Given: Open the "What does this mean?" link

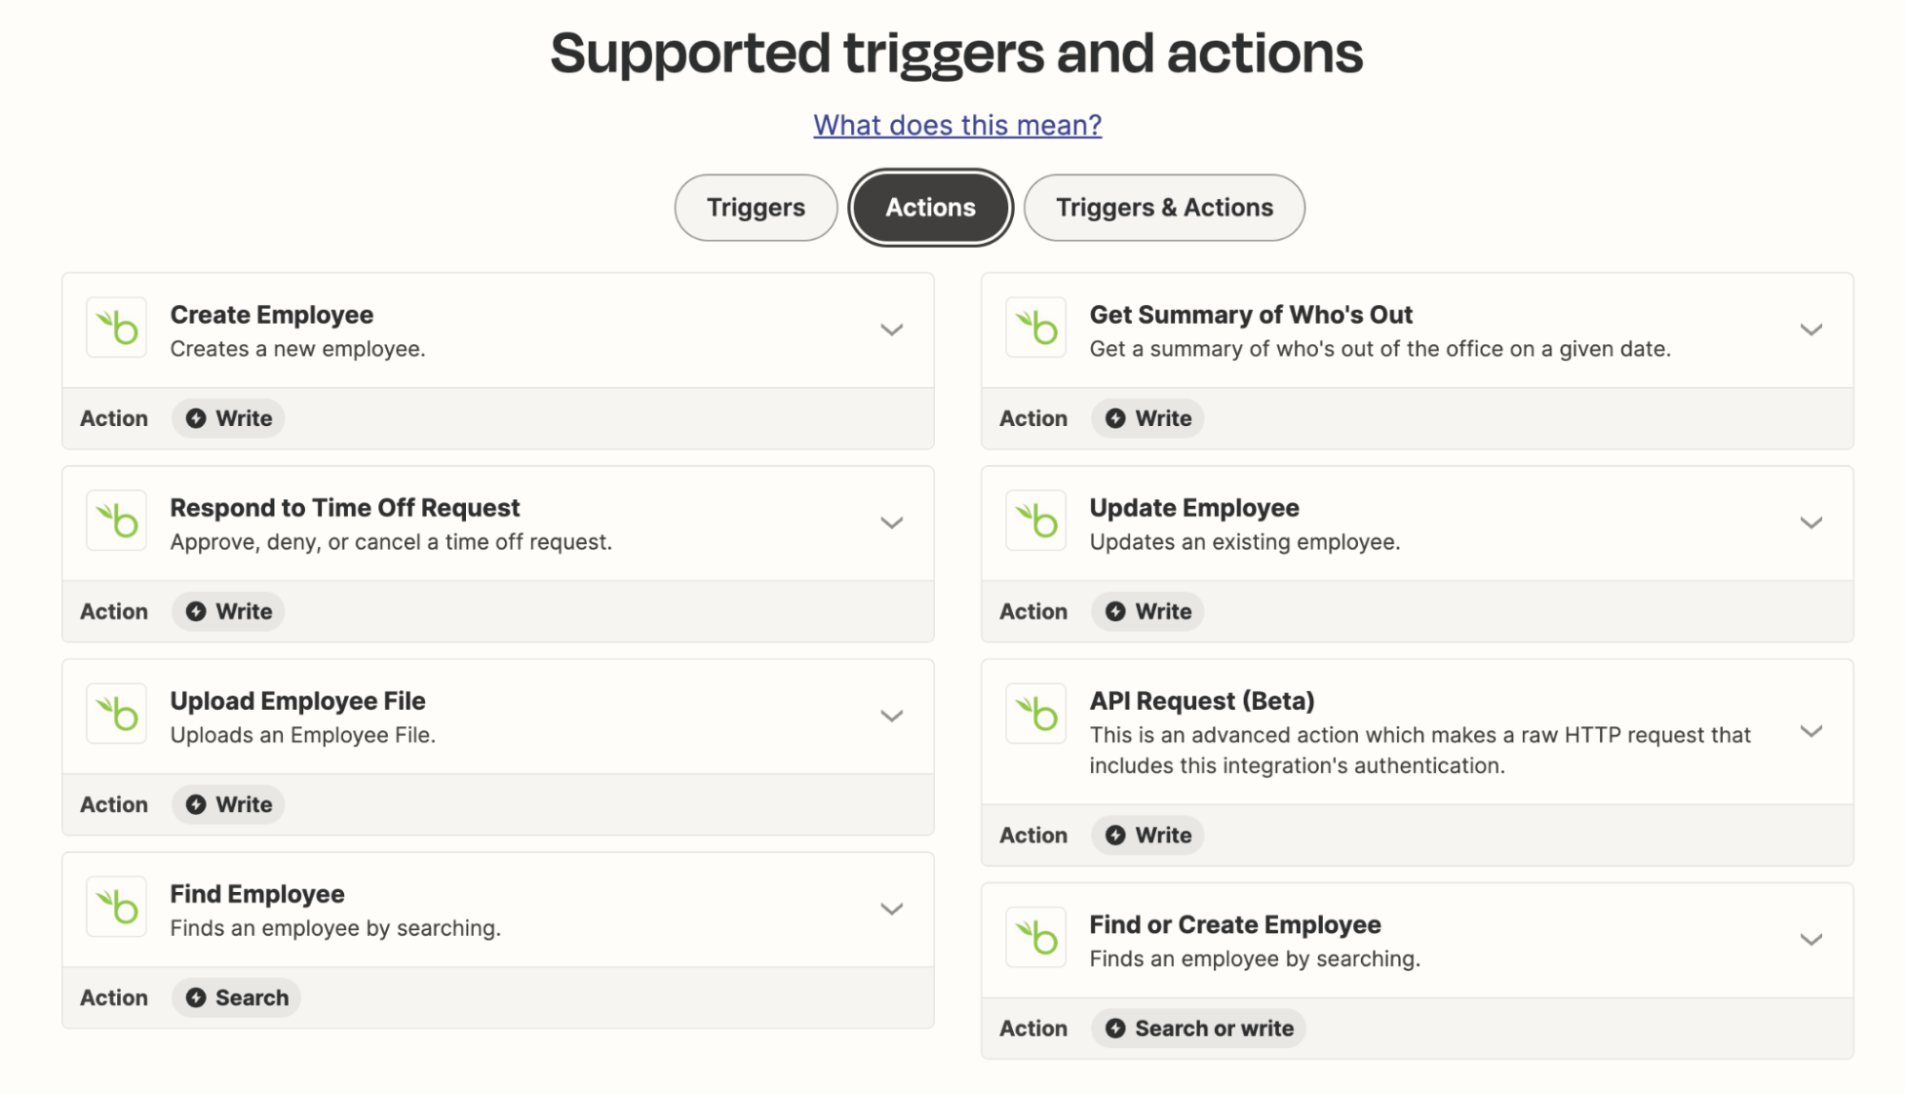Looking at the screenshot, I should 958,125.
